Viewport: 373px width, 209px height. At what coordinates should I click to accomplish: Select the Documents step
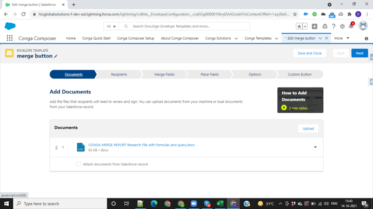(x=73, y=75)
